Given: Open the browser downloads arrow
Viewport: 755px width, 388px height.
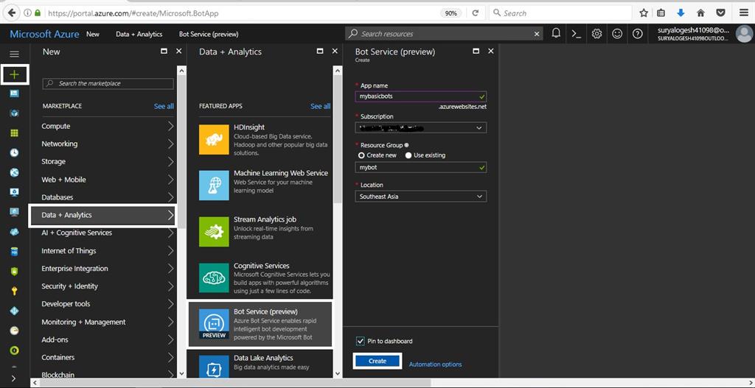Looking at the screenshot, I should 681,13.
